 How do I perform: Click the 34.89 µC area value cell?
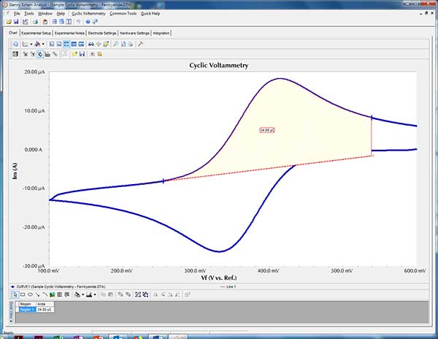[45, 309]
